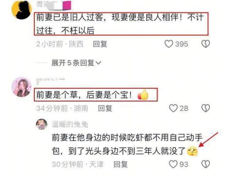Screen dimensions: 227x176
Task: Open the username ending in 兔兔
Action: (x=70, y=124)
